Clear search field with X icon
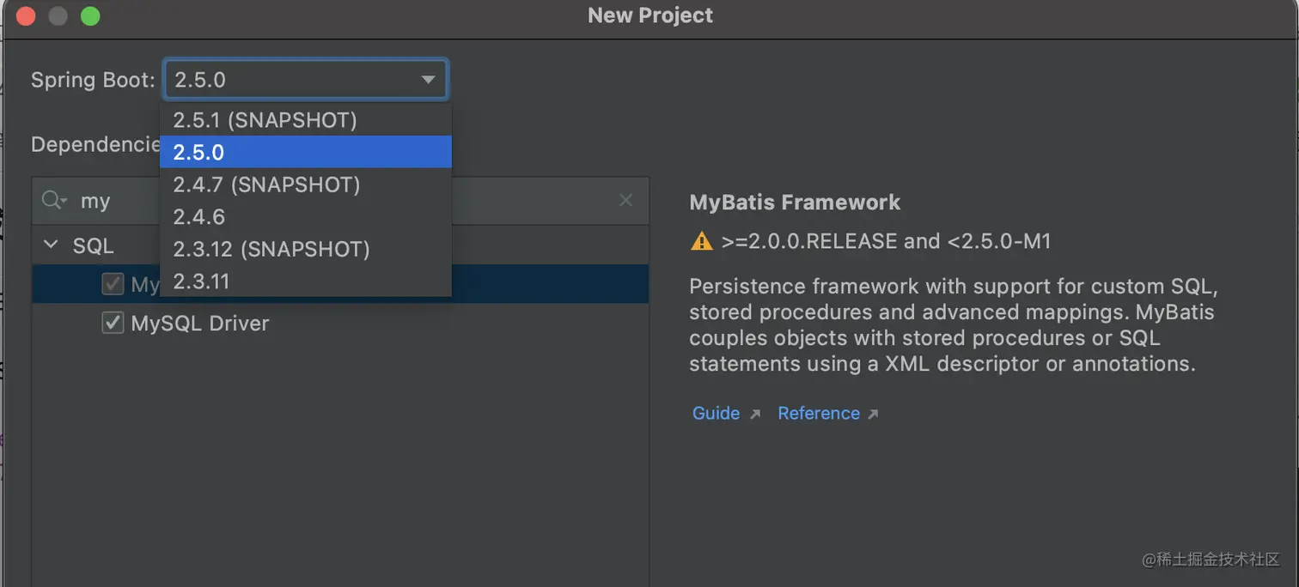 coord(625,200)
